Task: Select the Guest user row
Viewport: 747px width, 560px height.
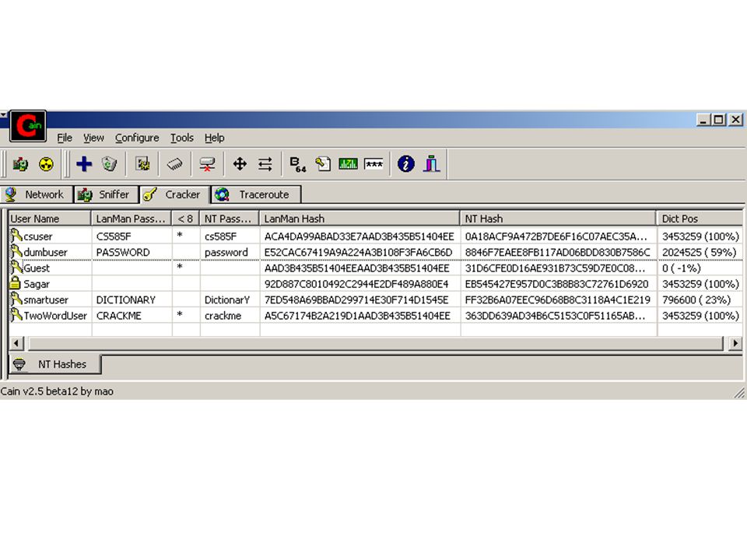Action: click(x=375, y=268)
